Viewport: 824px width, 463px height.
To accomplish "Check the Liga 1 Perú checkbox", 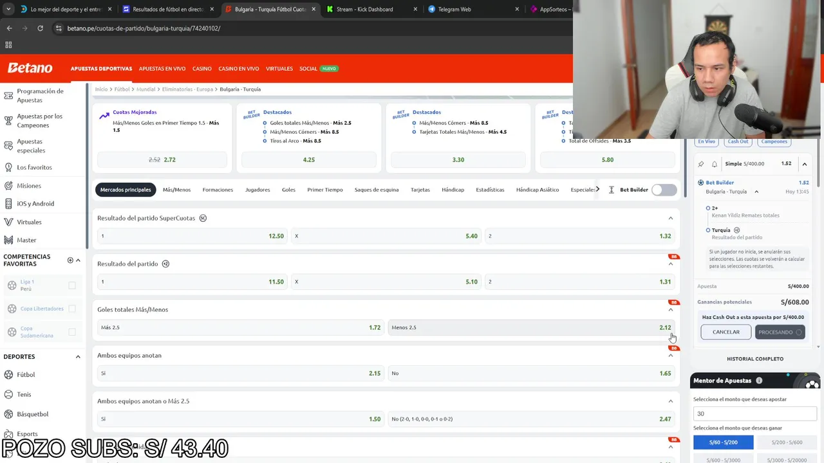I will tap(72, 286).
